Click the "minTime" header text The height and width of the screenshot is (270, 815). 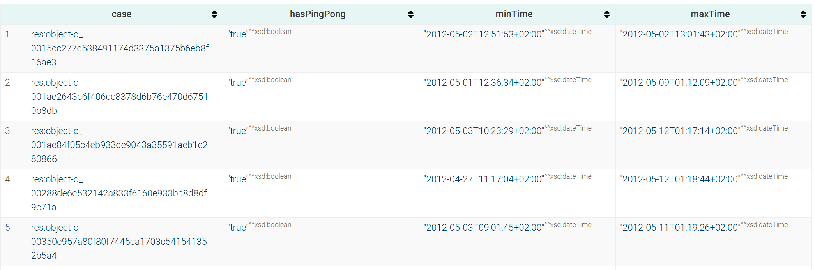click(514, 14)
